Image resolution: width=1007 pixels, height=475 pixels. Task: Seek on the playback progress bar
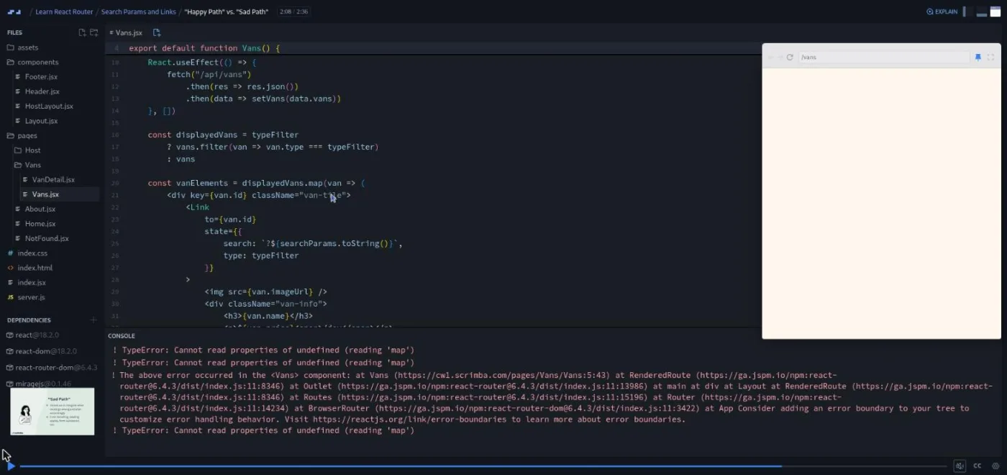[482, 466]
